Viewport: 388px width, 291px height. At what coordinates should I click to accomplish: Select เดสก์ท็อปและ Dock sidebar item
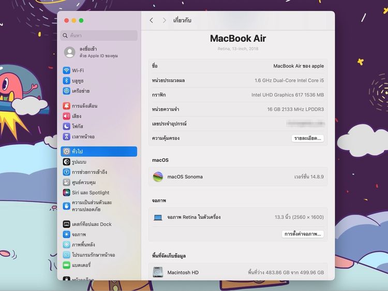pyautogui.click(x=99, y=224)
